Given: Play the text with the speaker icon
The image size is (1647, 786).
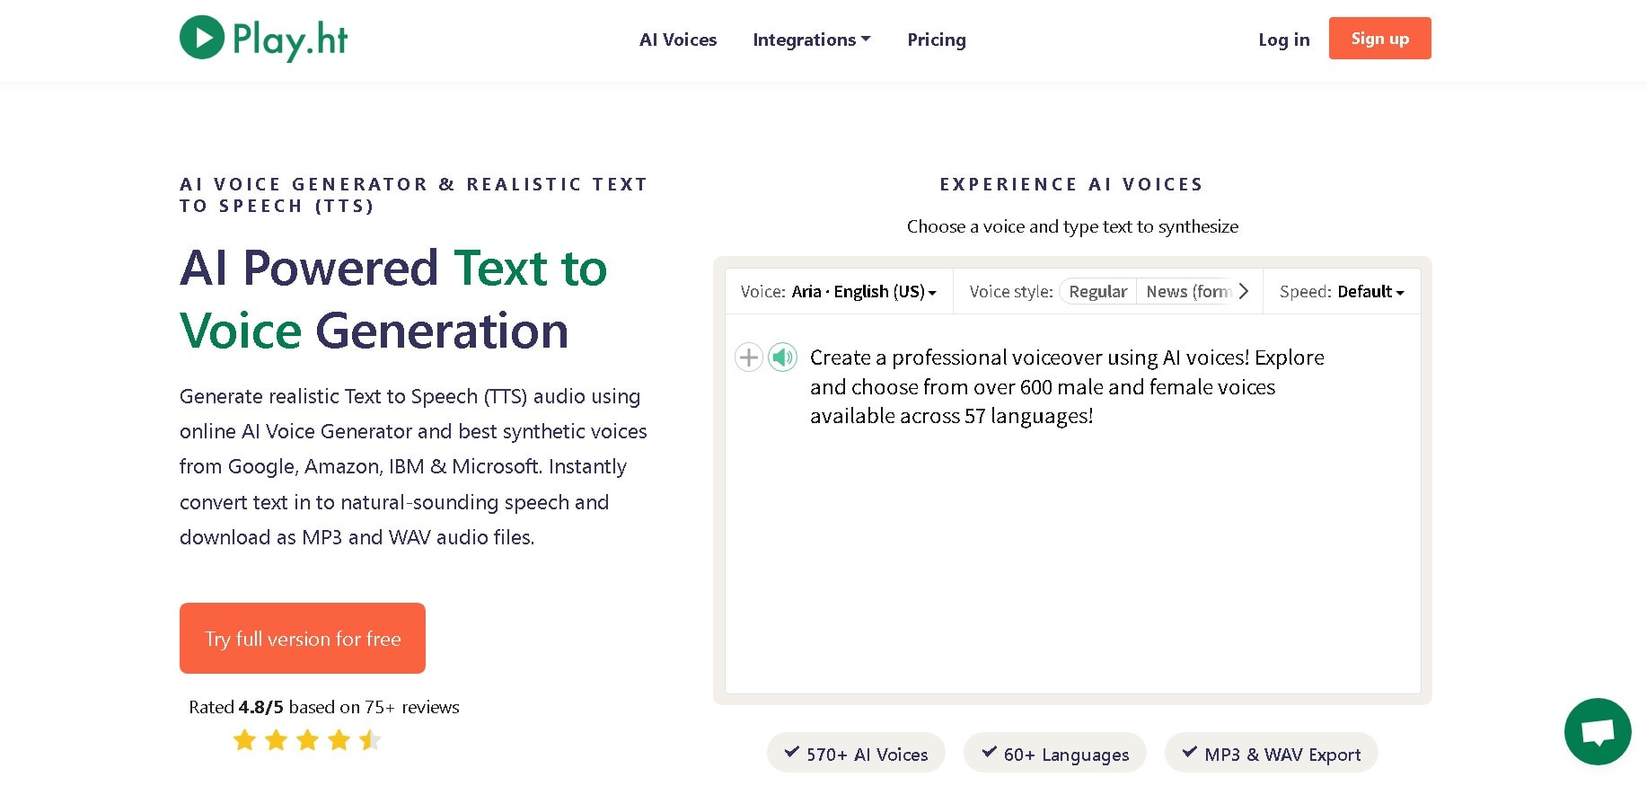Looking at the screenshot, I should pos(783,358).
